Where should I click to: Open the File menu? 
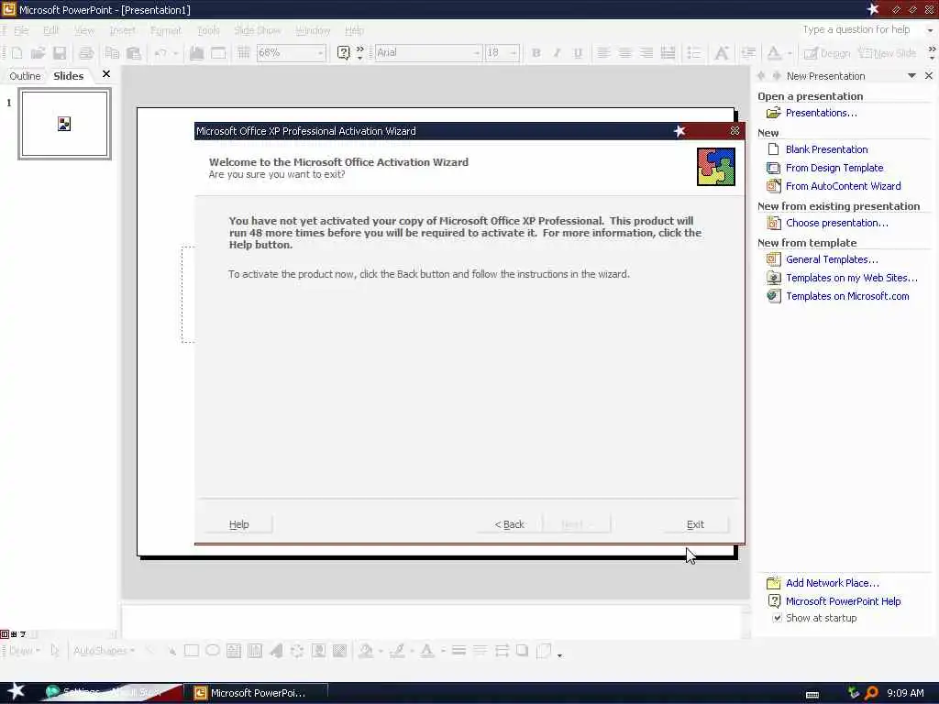point(21,30)
